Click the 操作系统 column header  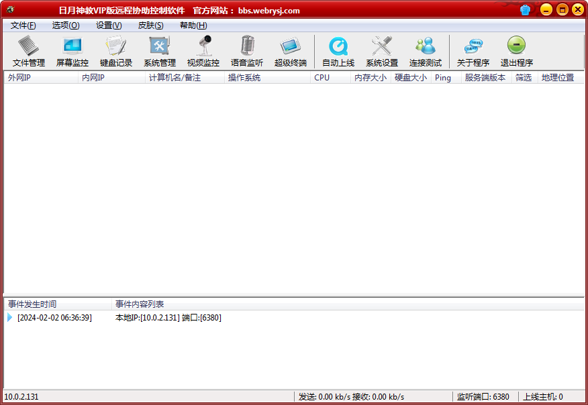(267, 78)
